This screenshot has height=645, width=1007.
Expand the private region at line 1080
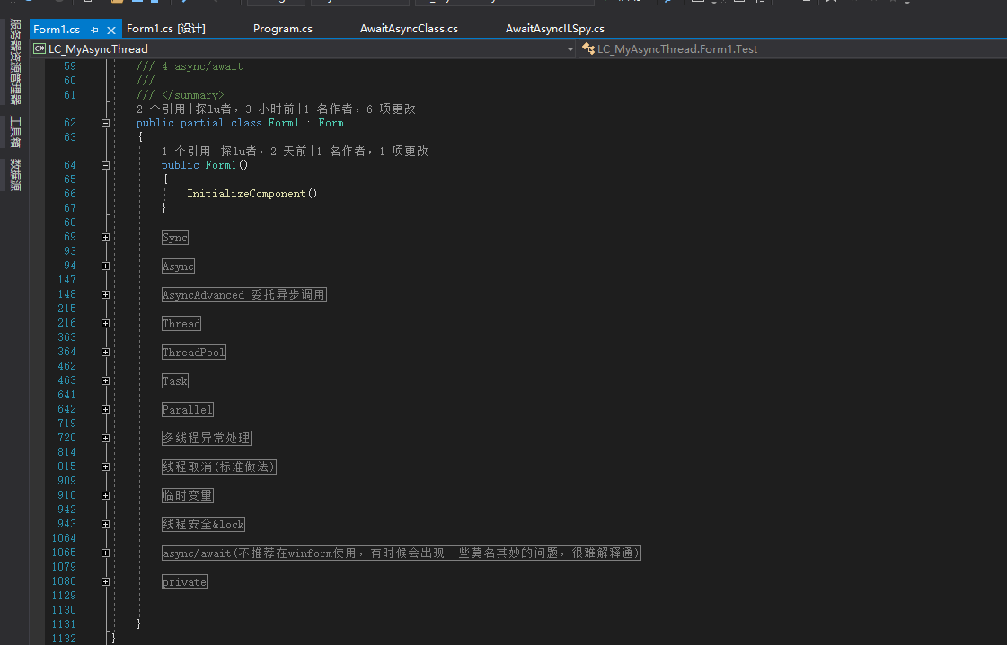[x=105, y=582]
